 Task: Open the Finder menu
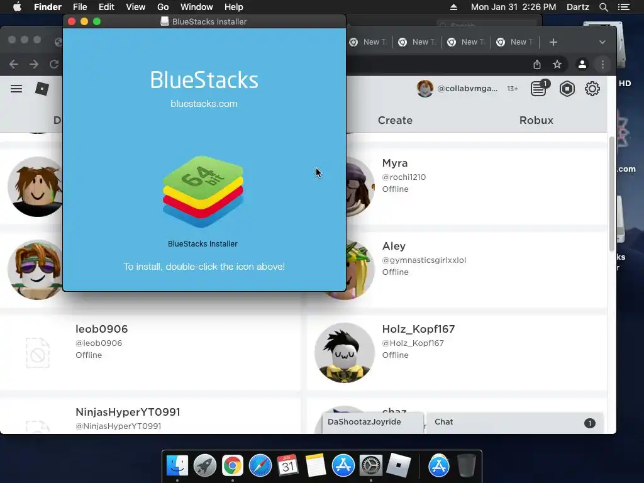48,7
